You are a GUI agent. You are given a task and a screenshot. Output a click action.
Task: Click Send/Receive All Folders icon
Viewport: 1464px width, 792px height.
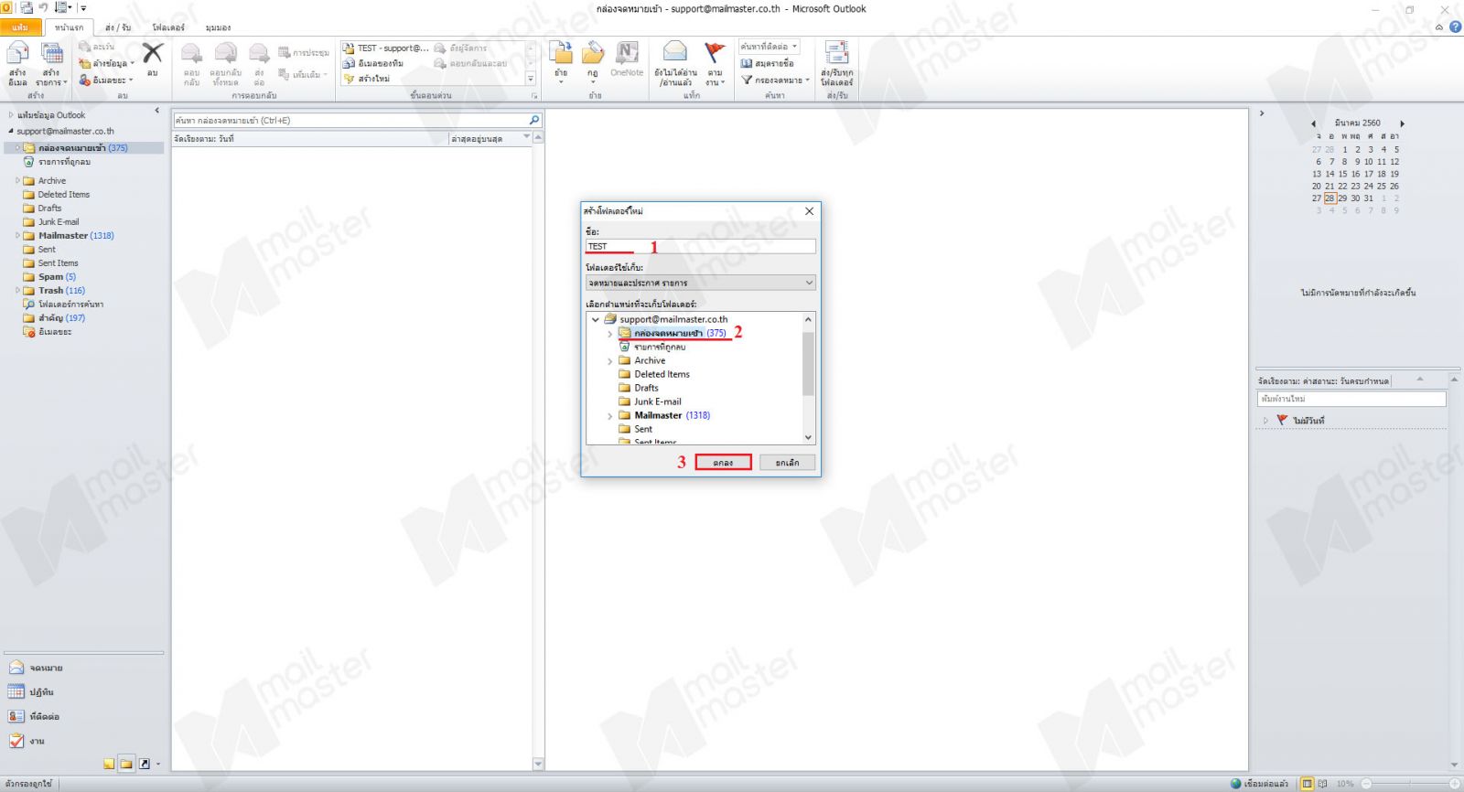pos(836,53)
